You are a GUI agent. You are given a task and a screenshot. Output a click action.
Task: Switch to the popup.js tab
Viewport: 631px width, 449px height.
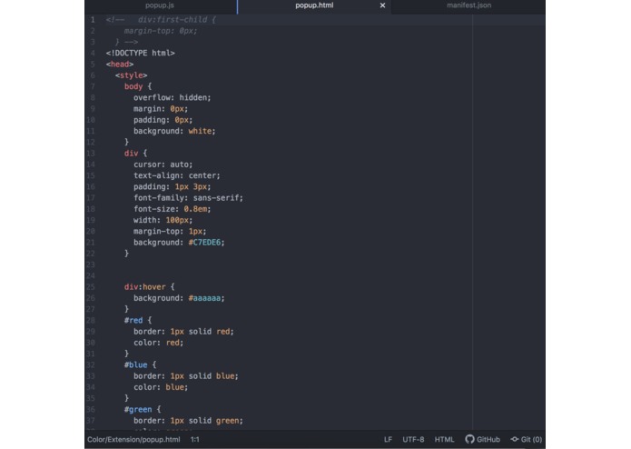pyautogui.click(x=160, y=5)
